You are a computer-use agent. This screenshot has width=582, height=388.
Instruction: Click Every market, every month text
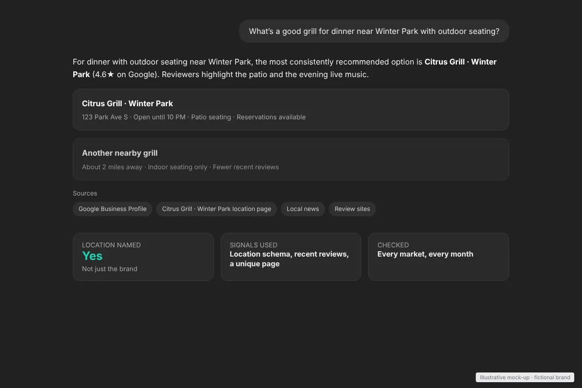[x=425, y=254]
